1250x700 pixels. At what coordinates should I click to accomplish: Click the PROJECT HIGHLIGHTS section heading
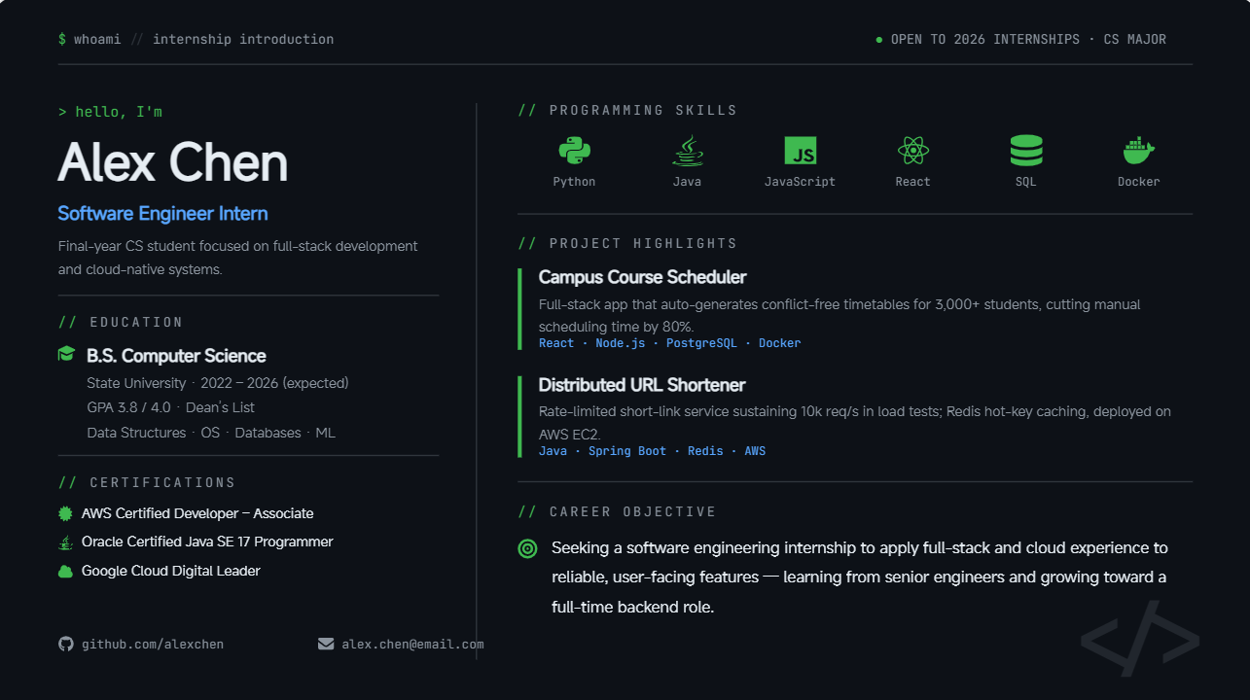(x=643, y=243)
